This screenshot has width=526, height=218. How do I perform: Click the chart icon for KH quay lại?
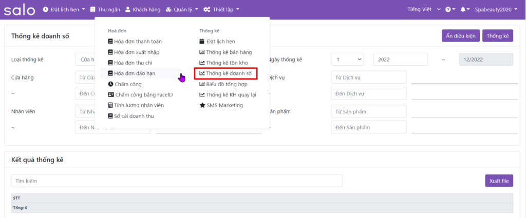pyautogui.click(x=202, y=95)
